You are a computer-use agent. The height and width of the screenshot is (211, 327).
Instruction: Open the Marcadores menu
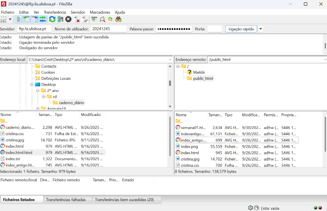(x=100, y=12)
